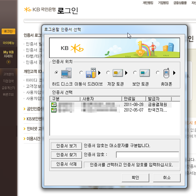This screenshot has height=196, width=196.
Task: Open 지점검색 in left sidebar
Action: tap(8, 81)
